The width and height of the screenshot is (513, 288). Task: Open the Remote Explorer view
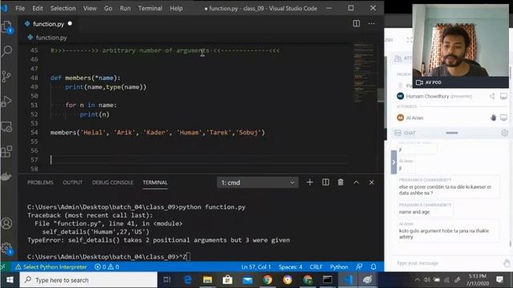6,126
